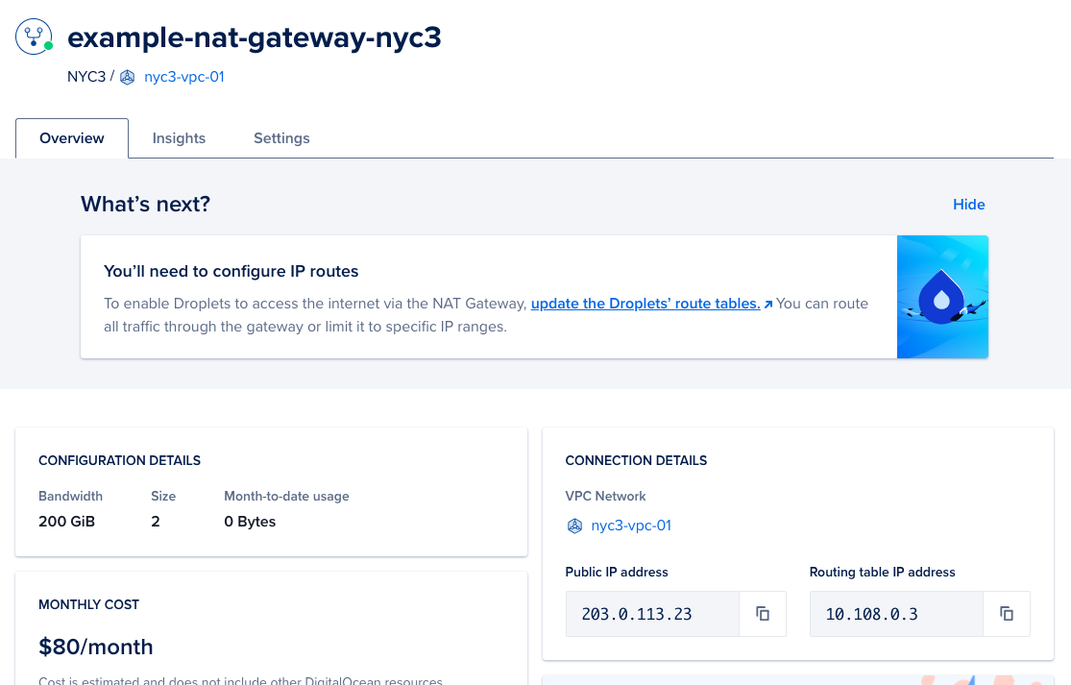Viewport: 1071px width, 685px height.
Task: Open nyc3-vpc-01 under Connection Details
Action: pyautogui.click(x=631, y=526)
